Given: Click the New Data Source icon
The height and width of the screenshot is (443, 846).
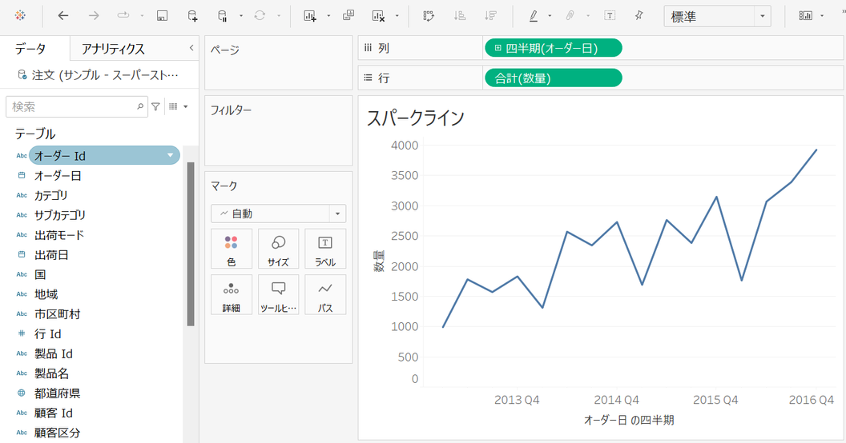Looking at the screenshot, I should click(192, 16).
